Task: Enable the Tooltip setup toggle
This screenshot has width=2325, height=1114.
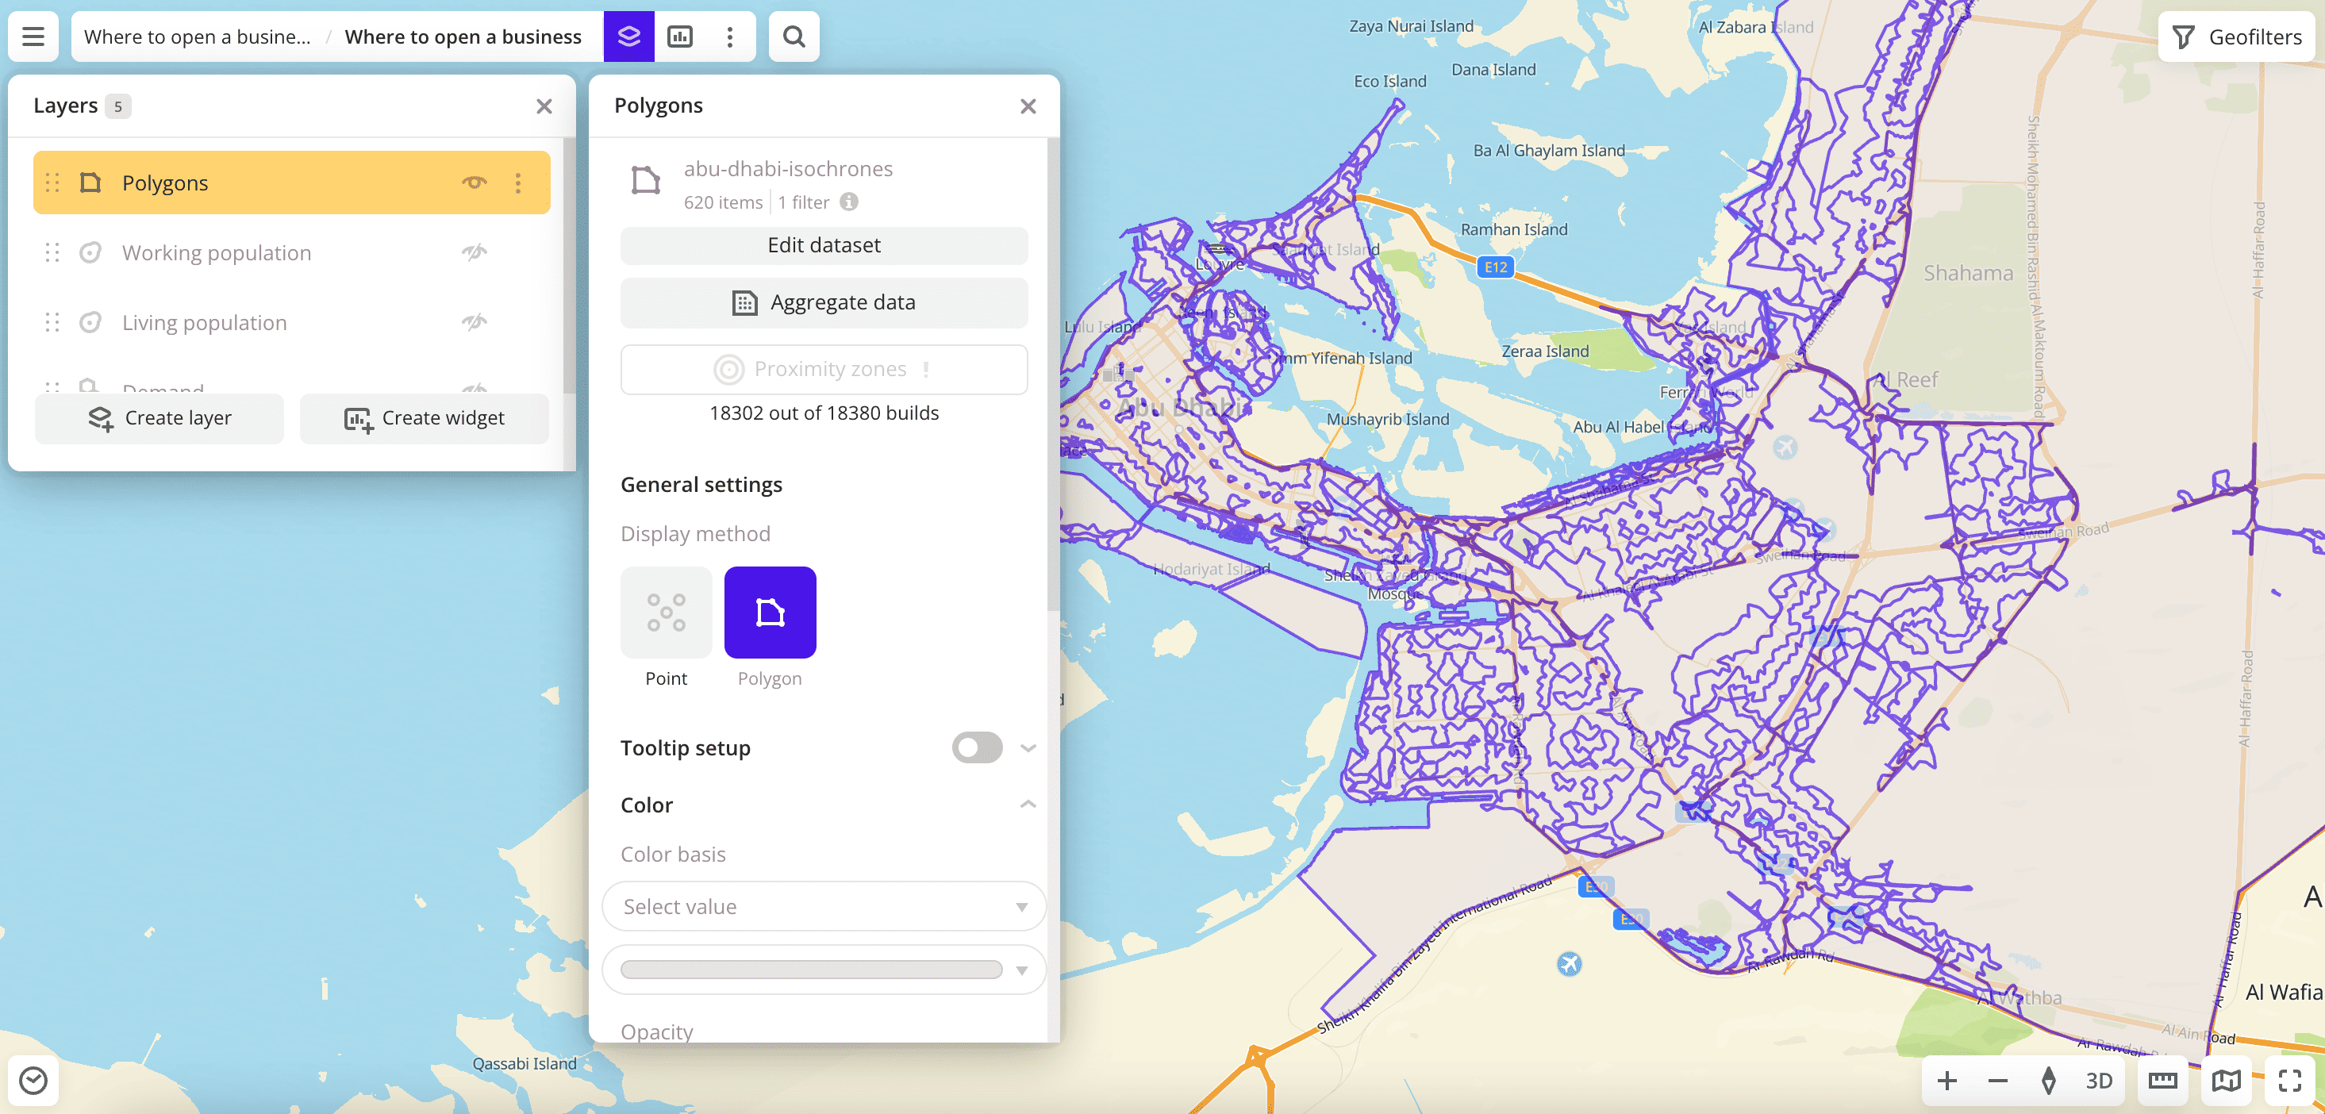Action: 977,747
